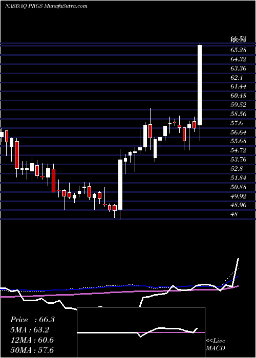Click the 57.6 price axis label
Image resolution: width=256 pixels, height=358 pixels.
click(x=237, y=123)
